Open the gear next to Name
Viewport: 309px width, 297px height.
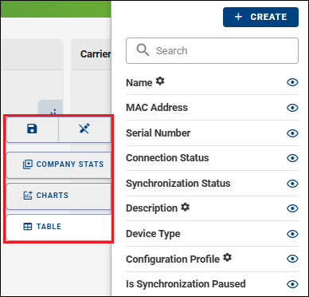point(160,81)
